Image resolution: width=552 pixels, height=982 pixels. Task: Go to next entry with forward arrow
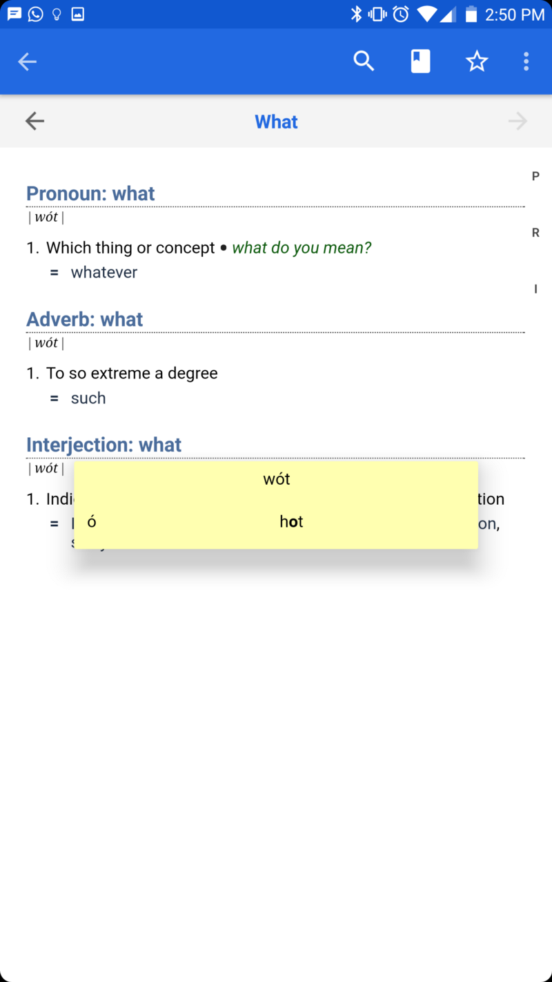click(517, 122)
